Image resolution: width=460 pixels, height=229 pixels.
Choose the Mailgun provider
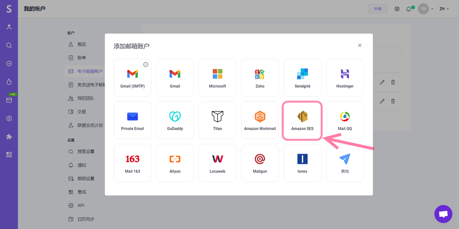pos(260,163)
